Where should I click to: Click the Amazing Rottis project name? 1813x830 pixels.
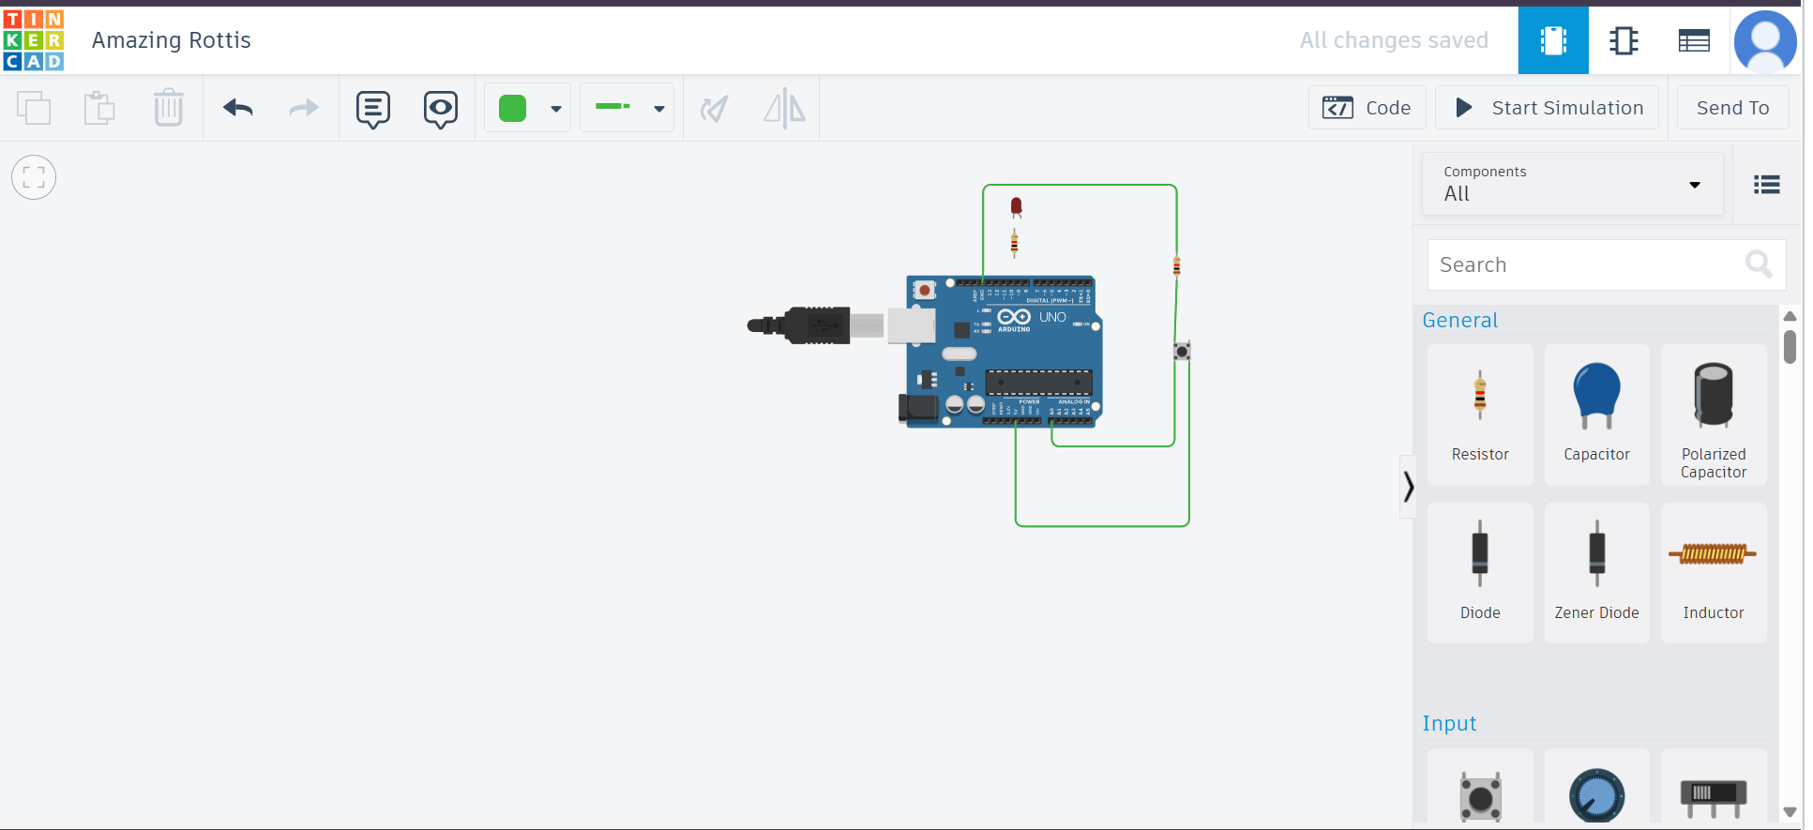(x=172, y=40)
